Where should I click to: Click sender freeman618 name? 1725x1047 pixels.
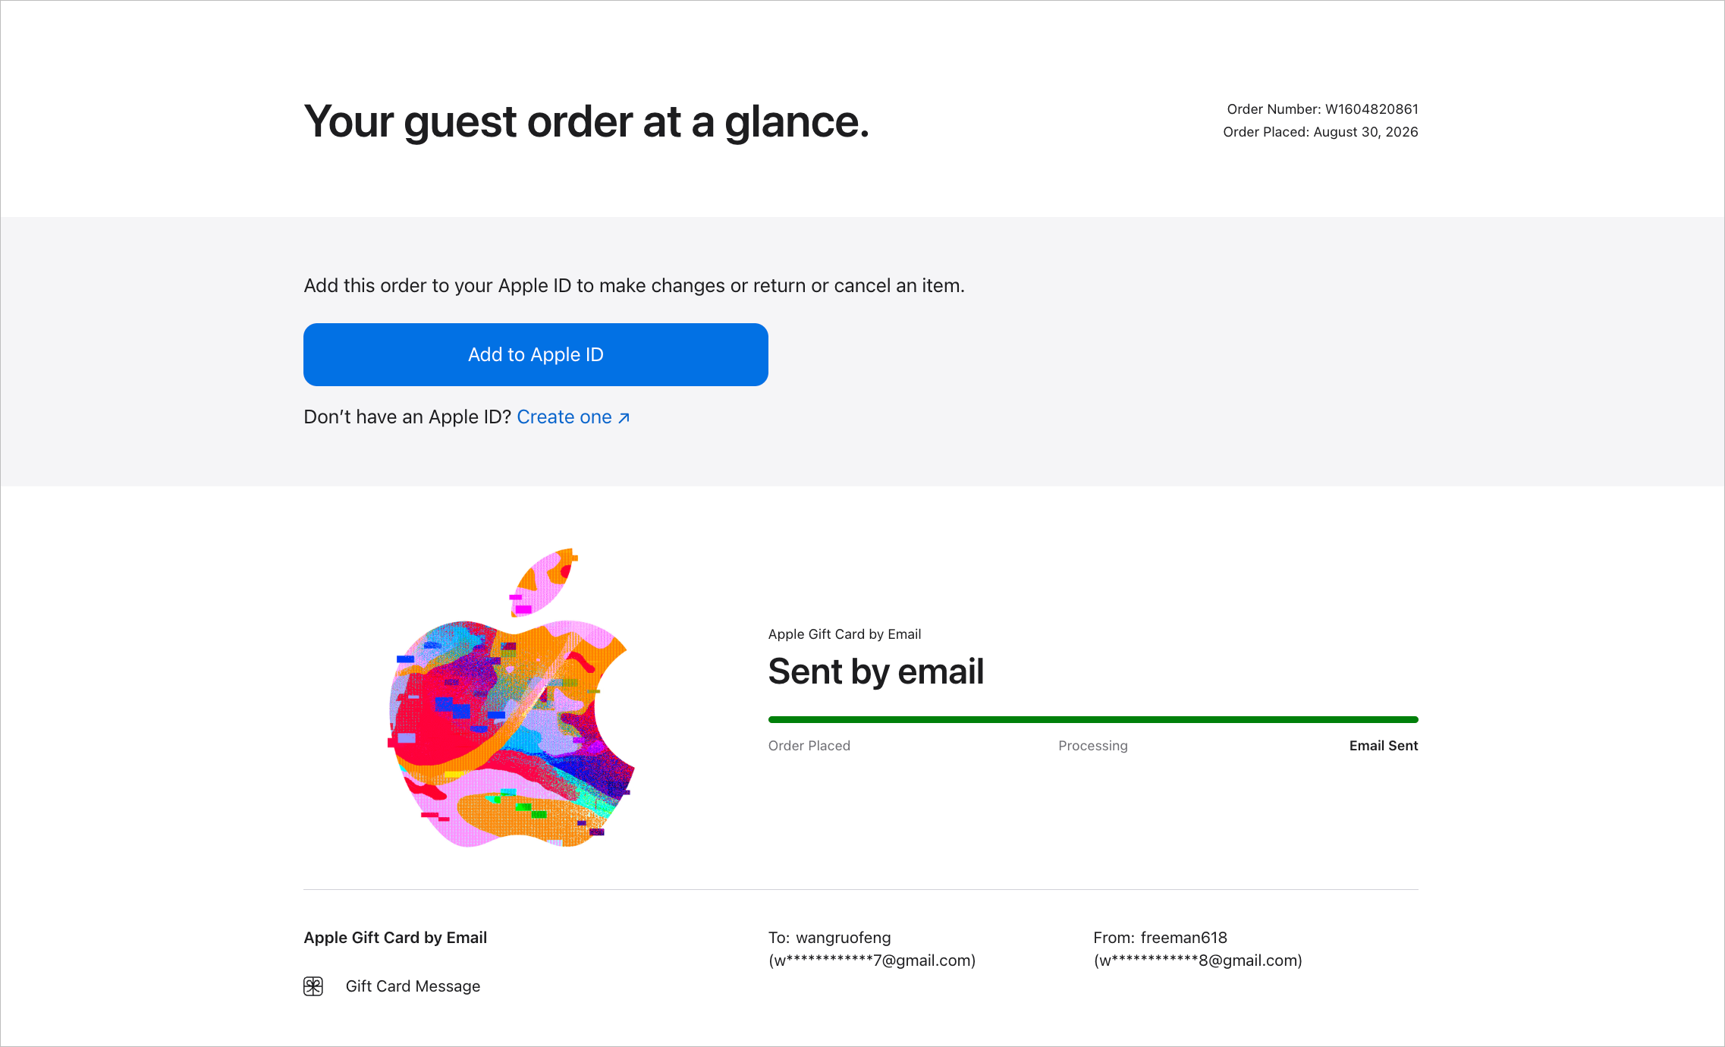[1184, 938]
